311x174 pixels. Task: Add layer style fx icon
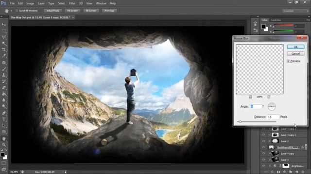click(272, 172)
